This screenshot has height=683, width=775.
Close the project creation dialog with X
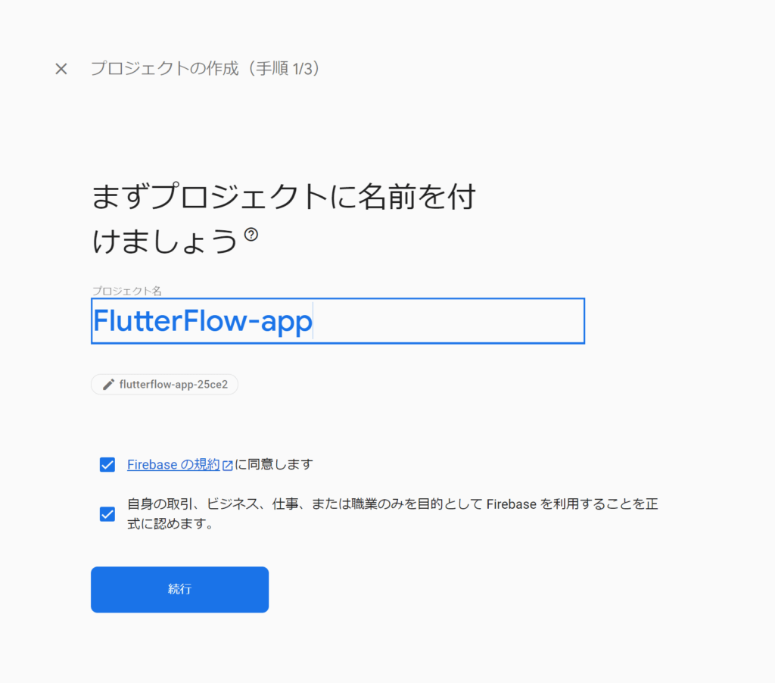(x=61, y=69)
